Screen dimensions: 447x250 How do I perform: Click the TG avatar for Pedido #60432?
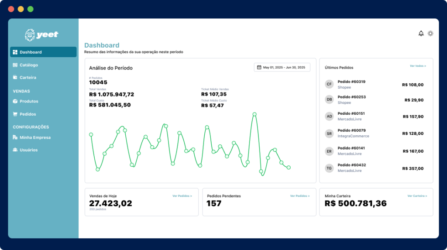pyautogui.click(x=330, y=168)
